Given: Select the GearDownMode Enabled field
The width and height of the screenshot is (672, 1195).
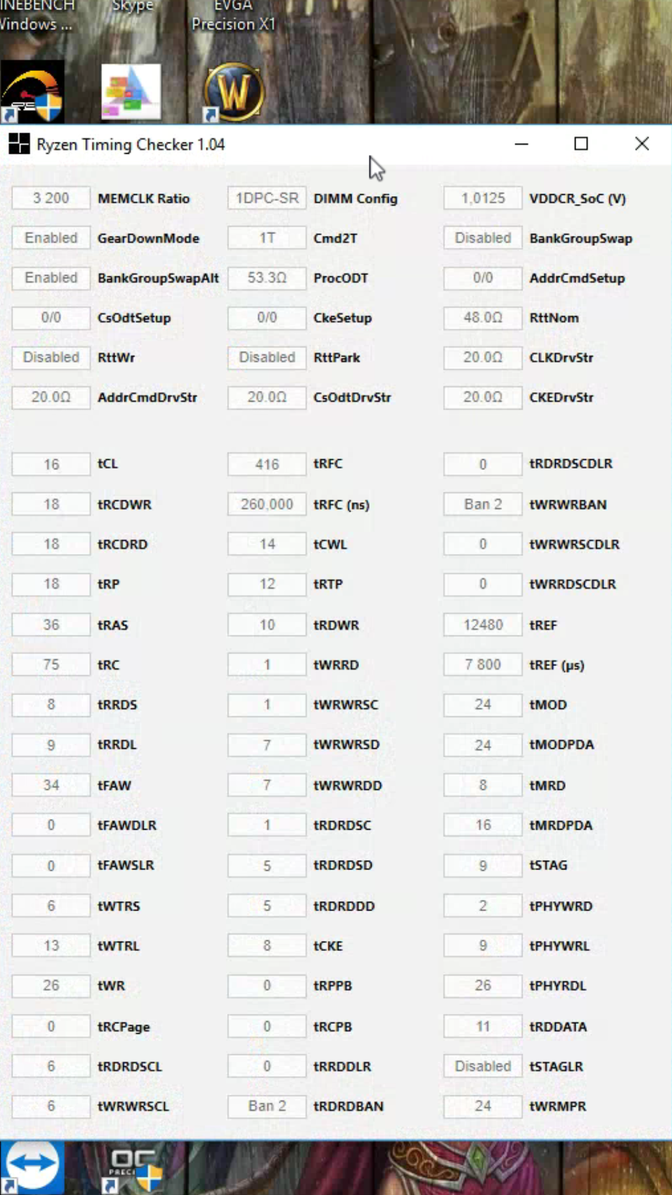Looking at the screenshot, I should tap(51, 238).
